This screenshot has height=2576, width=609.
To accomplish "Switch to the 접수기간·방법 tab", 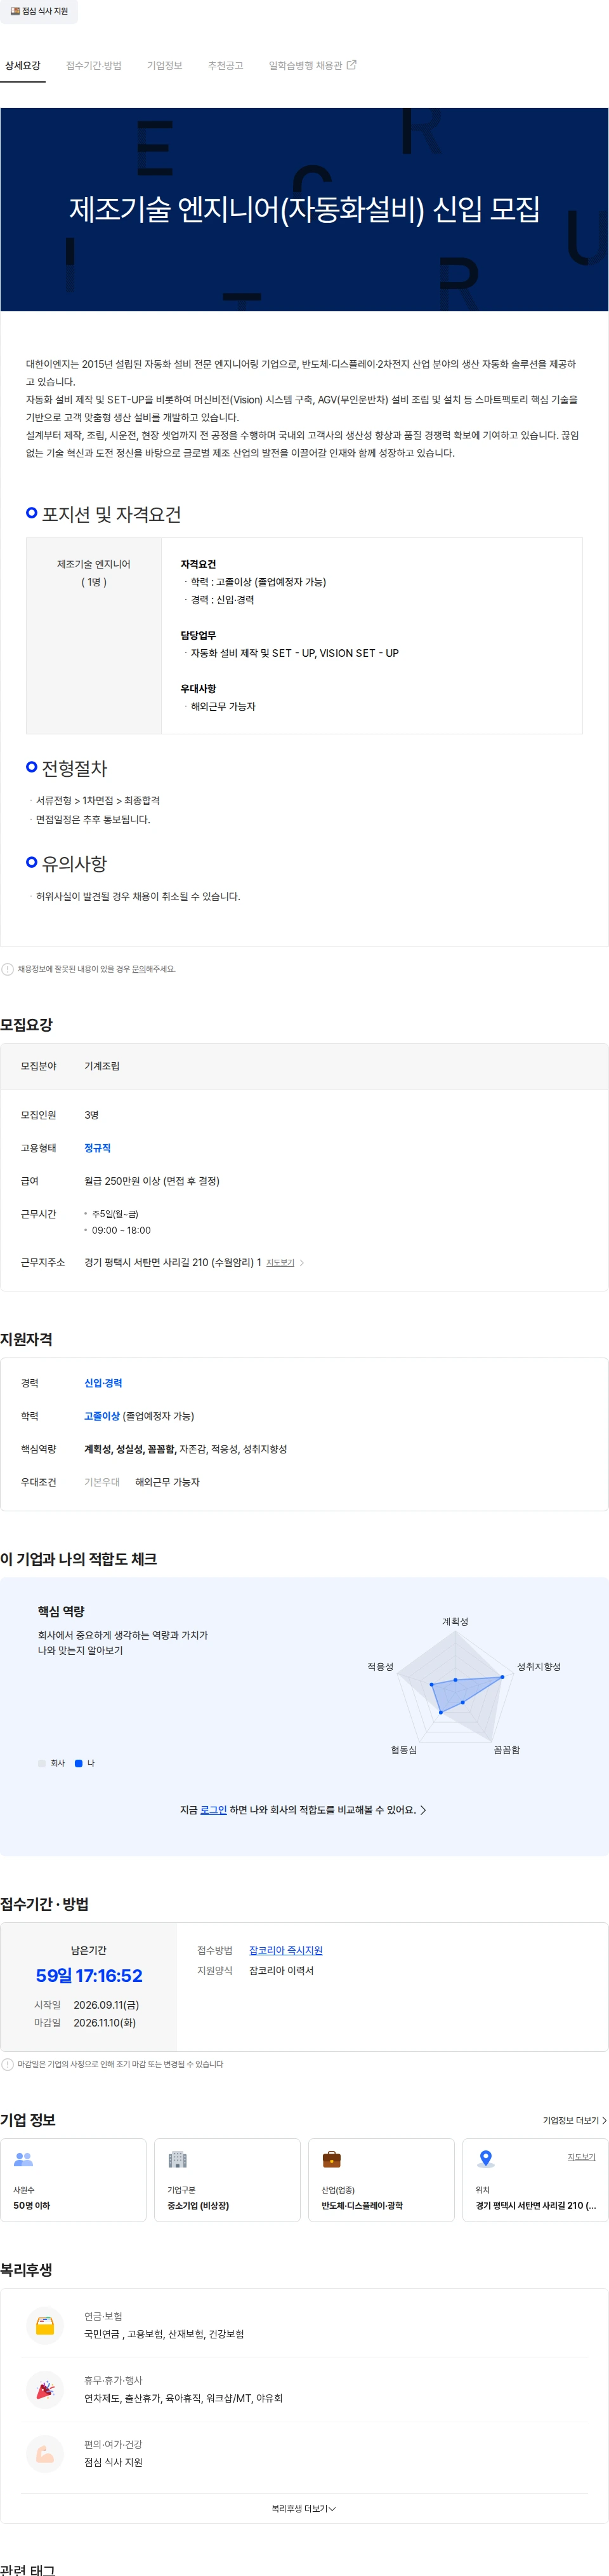I will tap(94, 65).
